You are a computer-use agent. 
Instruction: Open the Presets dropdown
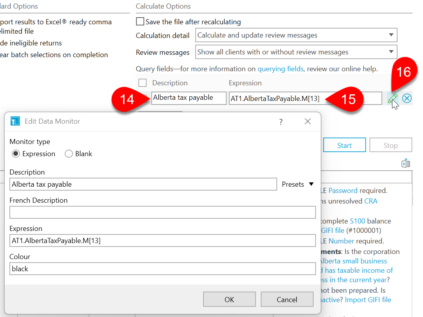298,184
